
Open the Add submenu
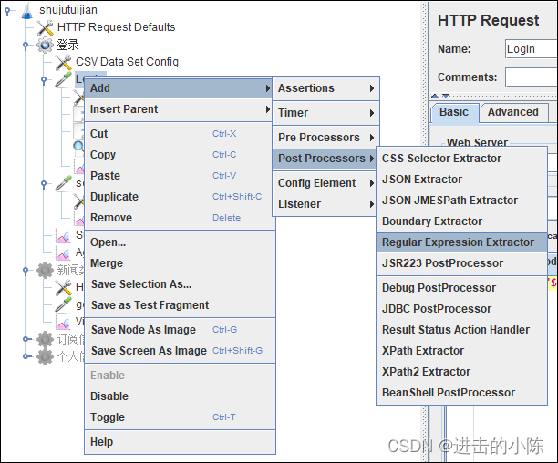pyautogui.click(x=179, y=88)
